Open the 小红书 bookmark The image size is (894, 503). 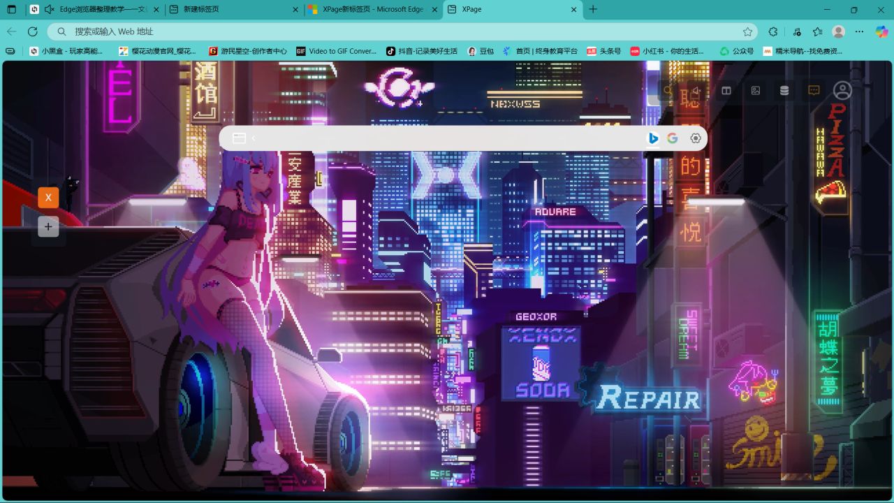point(667,51)
